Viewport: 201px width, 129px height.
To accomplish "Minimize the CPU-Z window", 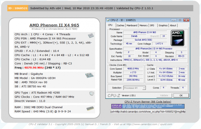I will coord(174,20).
